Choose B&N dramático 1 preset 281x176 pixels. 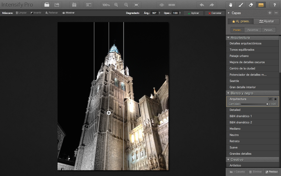252,116
